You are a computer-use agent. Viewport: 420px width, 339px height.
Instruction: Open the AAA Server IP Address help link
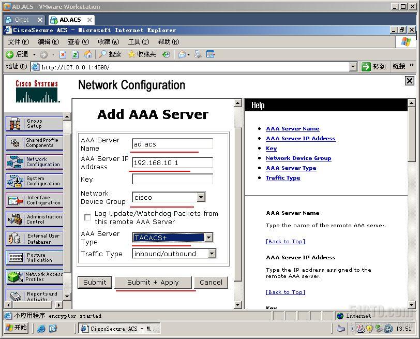click(301, 139)
